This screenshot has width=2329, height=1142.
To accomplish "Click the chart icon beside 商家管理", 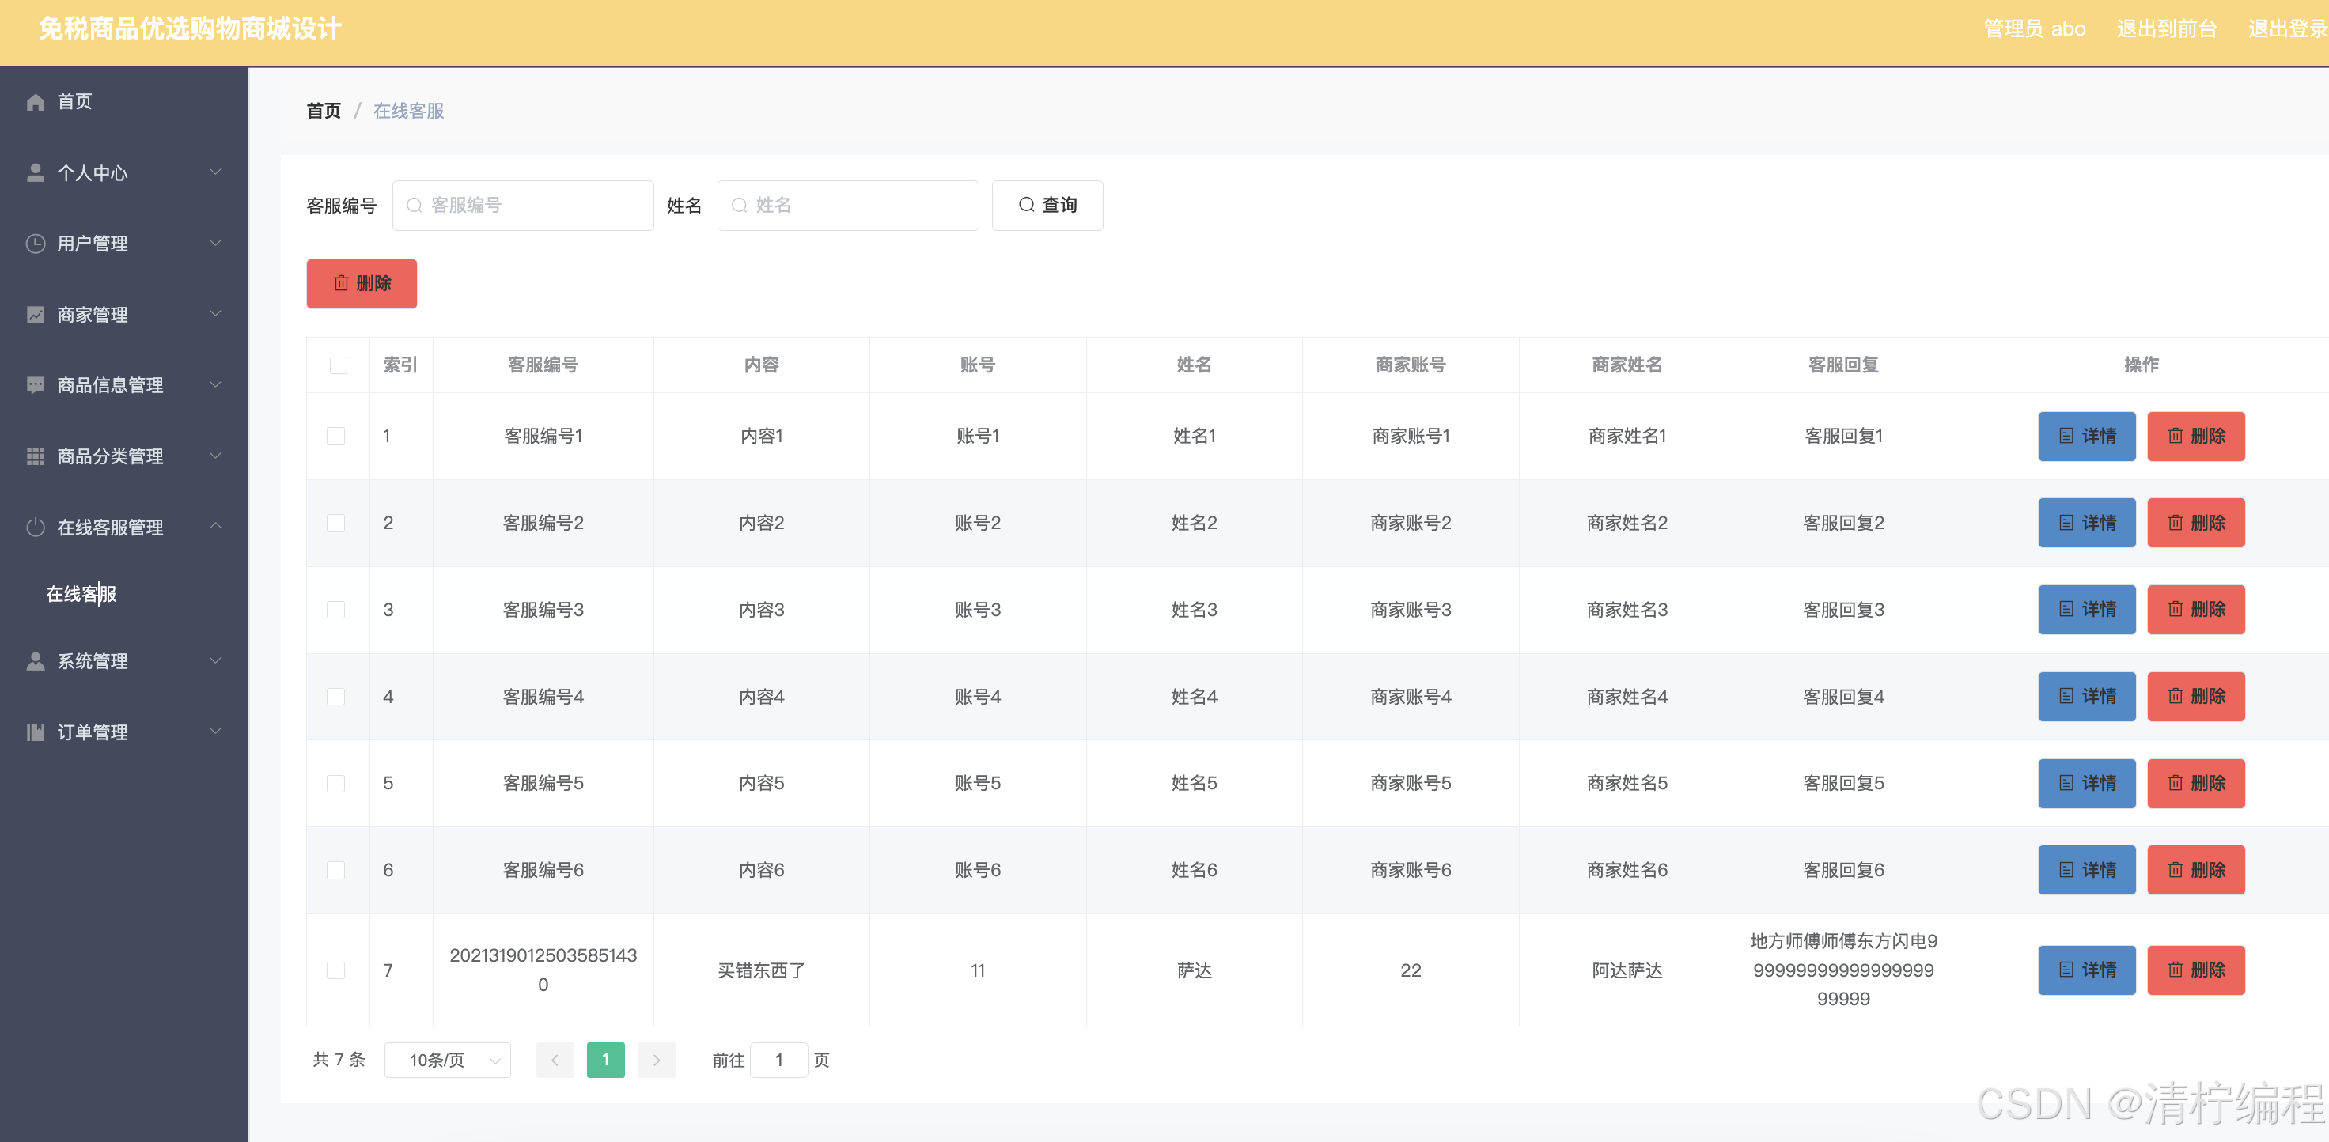I will point(36,315).
